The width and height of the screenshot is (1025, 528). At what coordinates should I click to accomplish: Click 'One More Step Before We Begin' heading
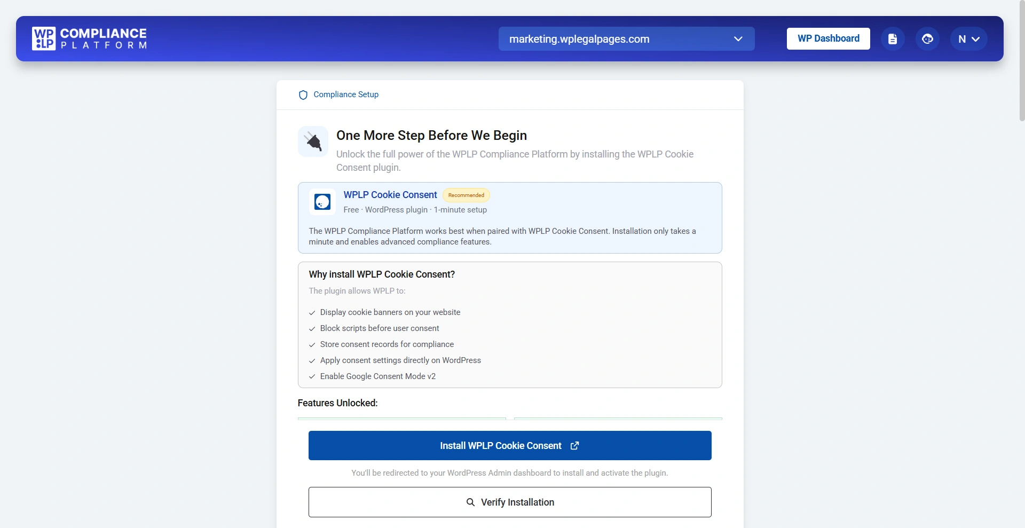coord(431,136)
